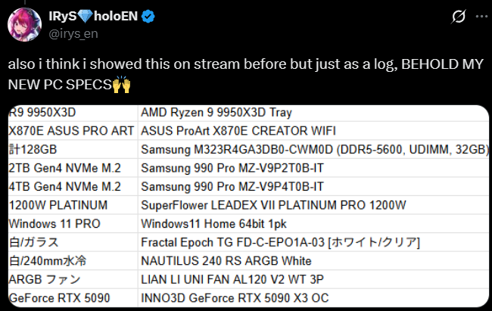The image size is (492, 311).
Task: Click the NAUTILUS 240 RS ARGB White entry
Action: [226, 260]
